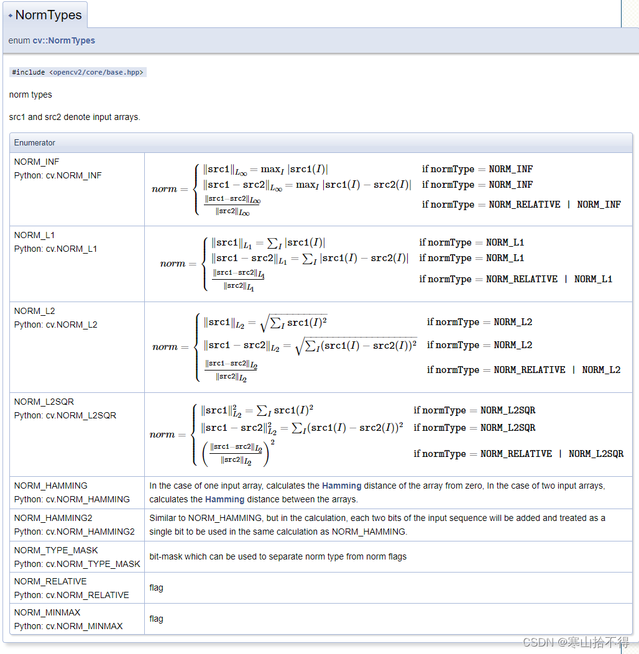Select Python: cv.NORM_INF text
639x654 pixels.
pyautogui.click(x=58, y=175)
